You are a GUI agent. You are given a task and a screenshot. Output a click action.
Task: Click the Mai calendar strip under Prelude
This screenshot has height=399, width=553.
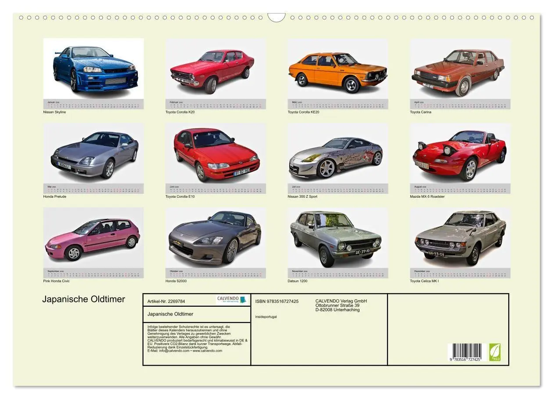click(x=93, y=189)
